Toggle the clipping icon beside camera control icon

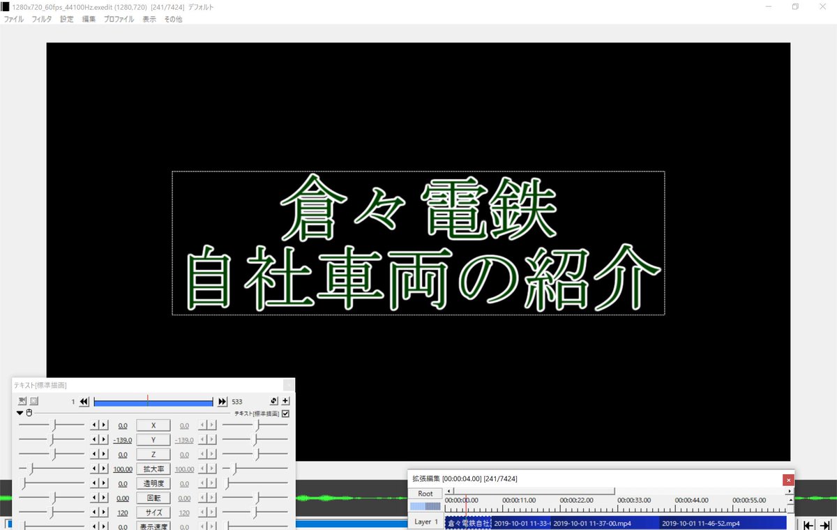(33, 401)
